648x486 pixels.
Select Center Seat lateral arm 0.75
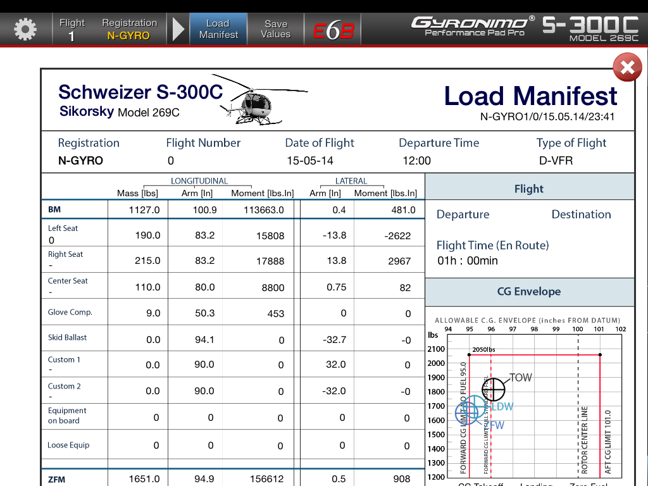coord(337,287)
